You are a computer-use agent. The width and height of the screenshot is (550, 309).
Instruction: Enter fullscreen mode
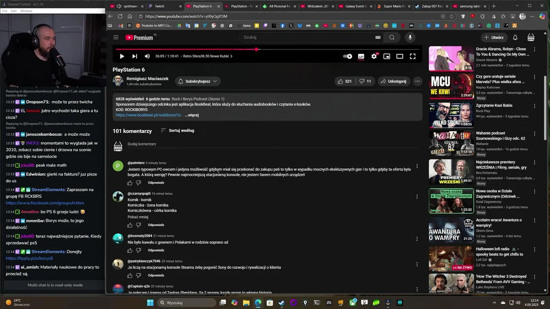(412, 56)
